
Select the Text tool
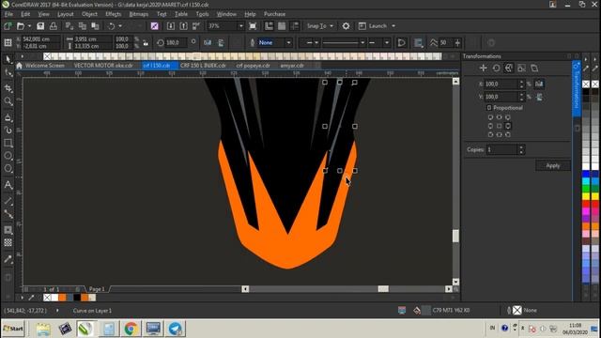tap(8, 185)
